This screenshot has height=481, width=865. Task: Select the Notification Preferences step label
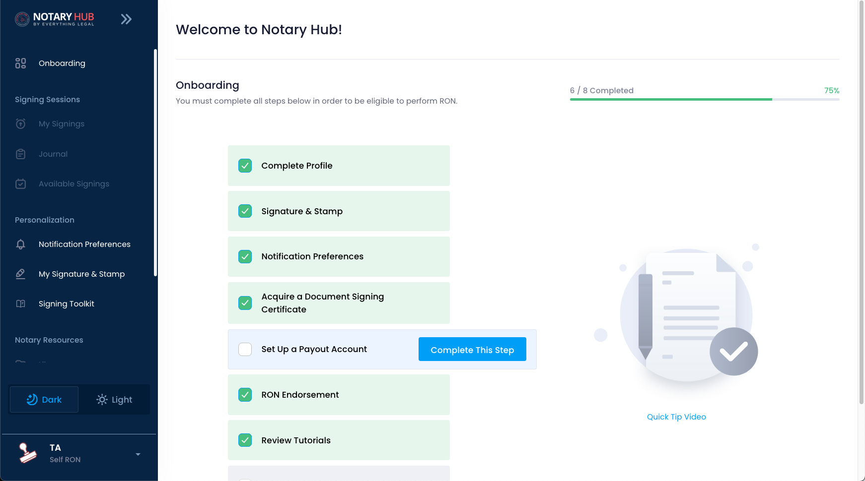point(312,256)
